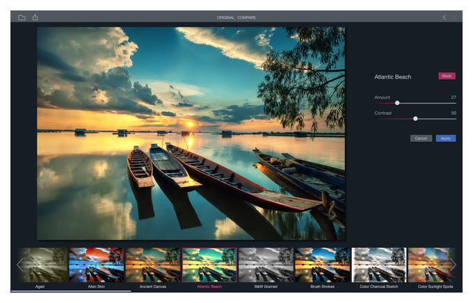Show previous filters with left strip arrow
The height and width of the screenshot is (303, 473).
tap(20, 265)
